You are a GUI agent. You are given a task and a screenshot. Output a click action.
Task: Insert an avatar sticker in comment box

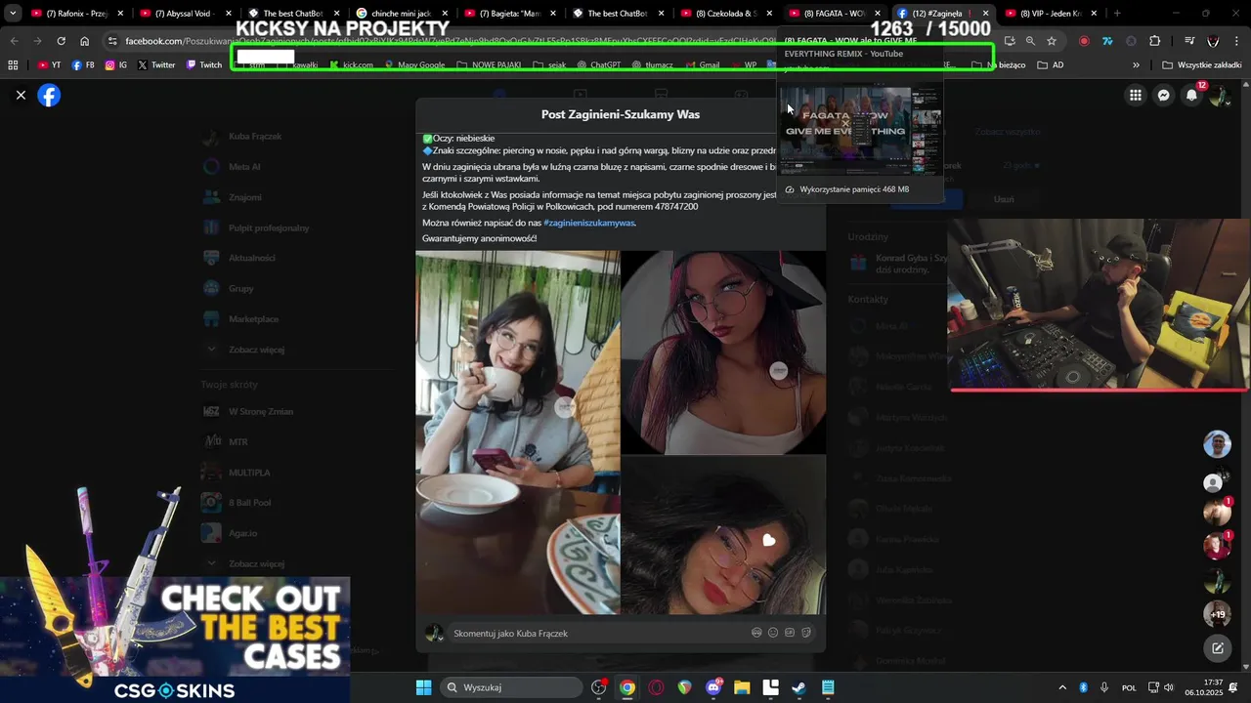click(x=756, y=633)
